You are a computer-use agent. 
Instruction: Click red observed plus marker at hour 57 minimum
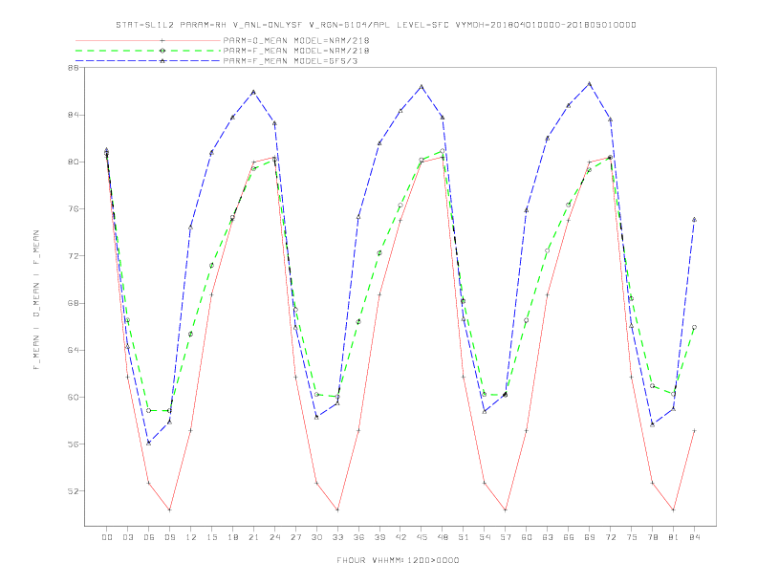[x=506, y=509]
